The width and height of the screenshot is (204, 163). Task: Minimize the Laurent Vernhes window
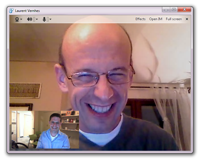tap(166, 10)
